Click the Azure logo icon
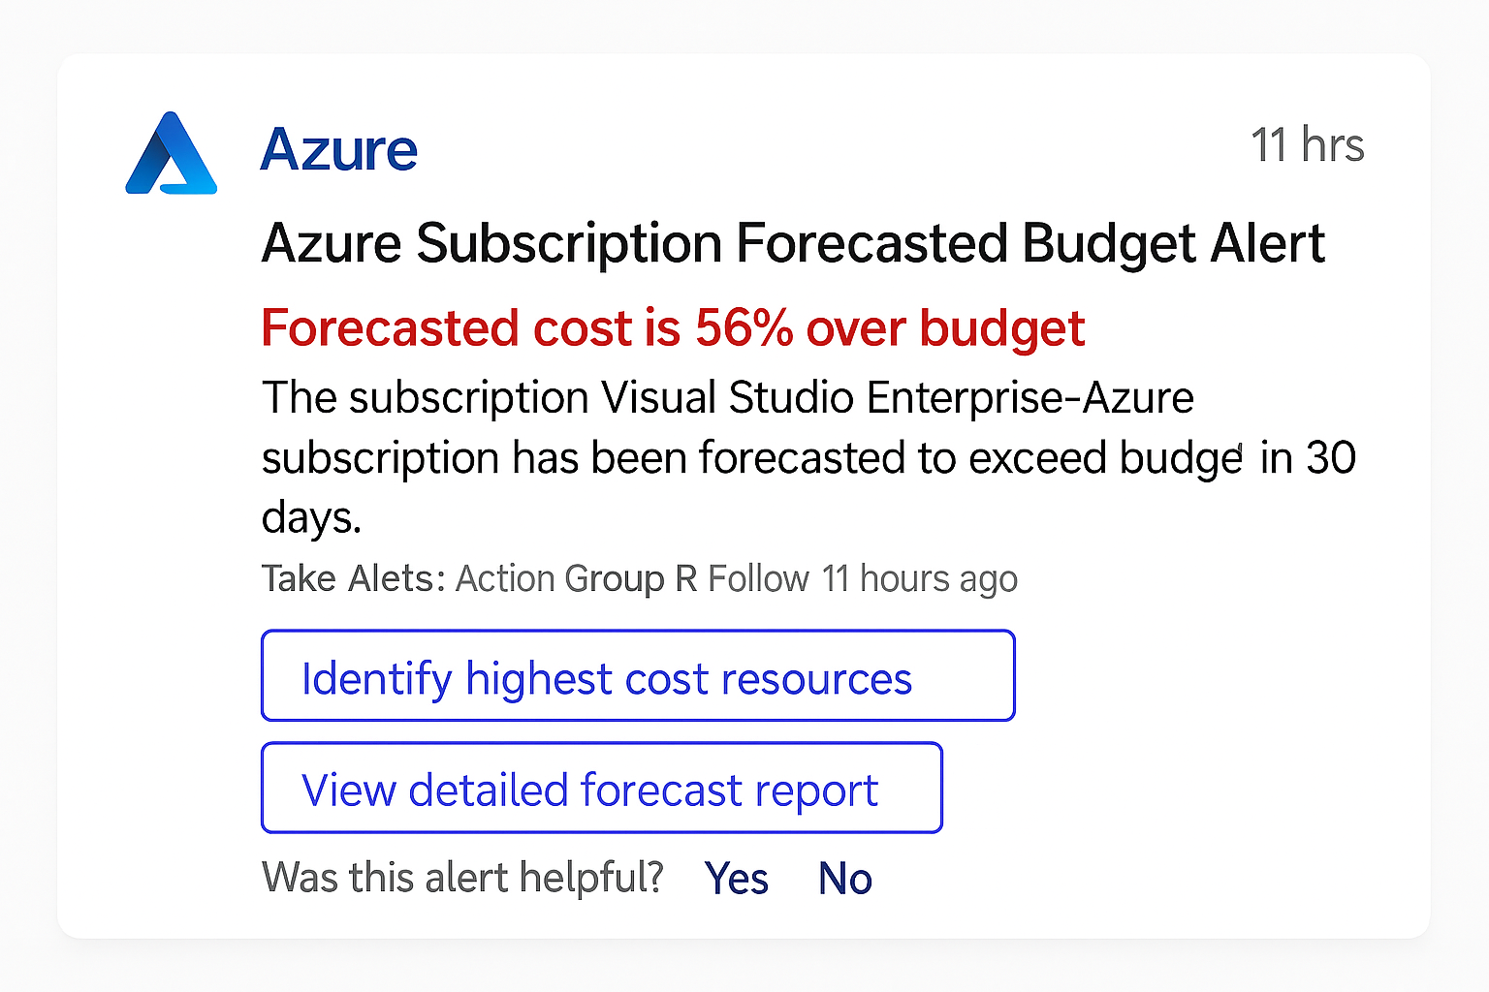The height and width of the screenshot is (992, 1489). 172,153
